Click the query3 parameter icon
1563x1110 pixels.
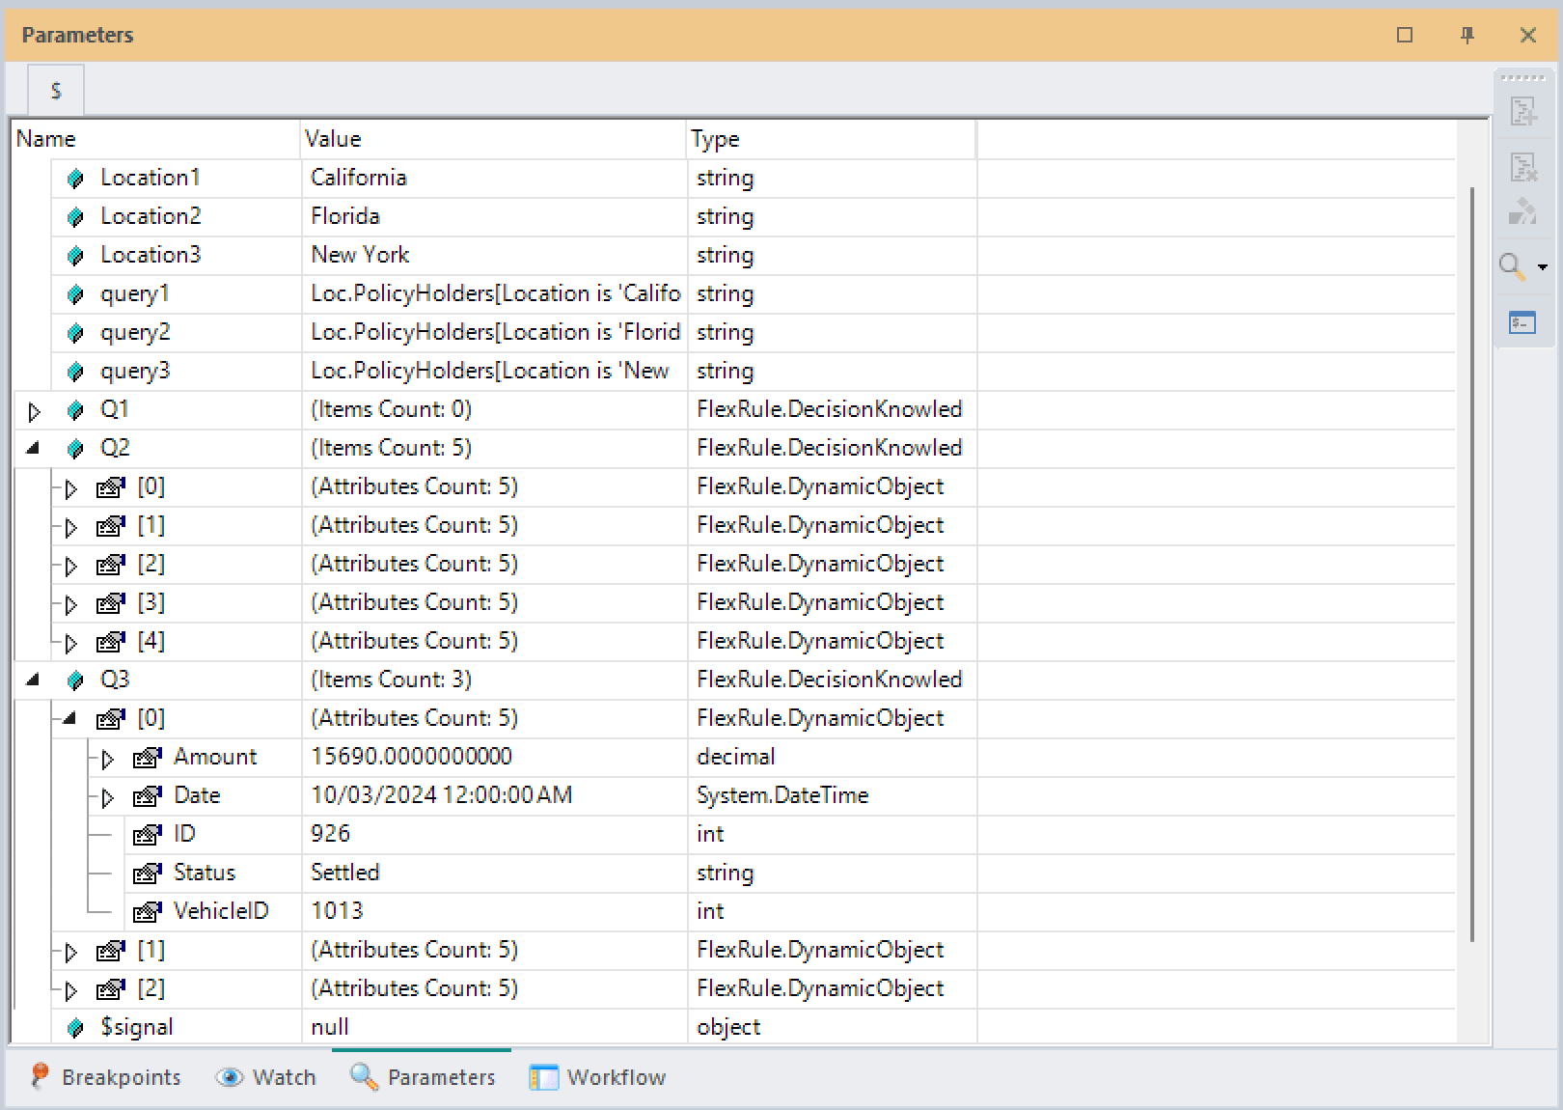point(75,372)
